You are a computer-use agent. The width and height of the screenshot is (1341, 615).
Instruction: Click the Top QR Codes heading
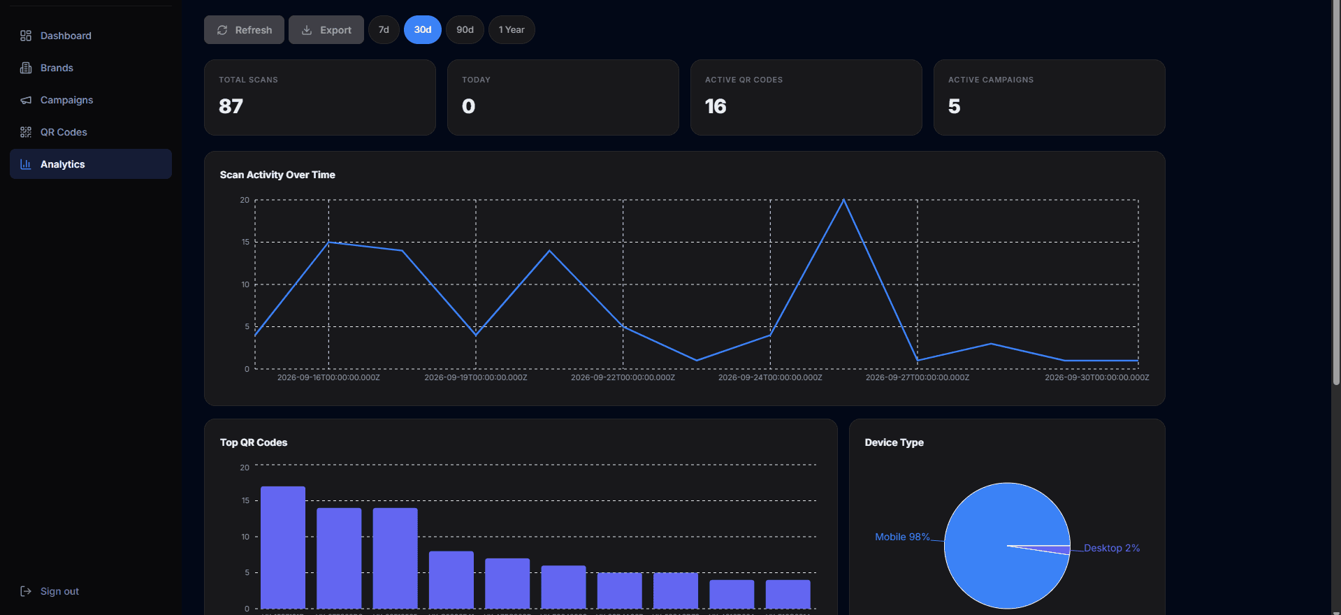pos(254,442)
